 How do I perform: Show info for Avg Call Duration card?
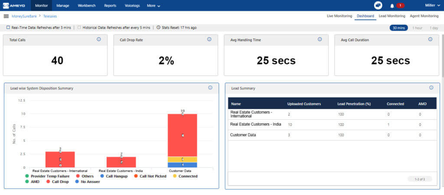pos(430,39)
